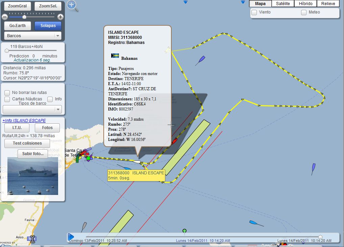Click the 119 Barcos+AtoN text
Viewport: 344px width, 247px height.
click(x=26, y=47)
